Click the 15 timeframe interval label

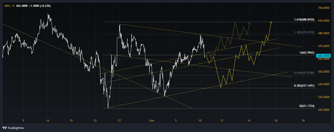(x=13, y=6)
